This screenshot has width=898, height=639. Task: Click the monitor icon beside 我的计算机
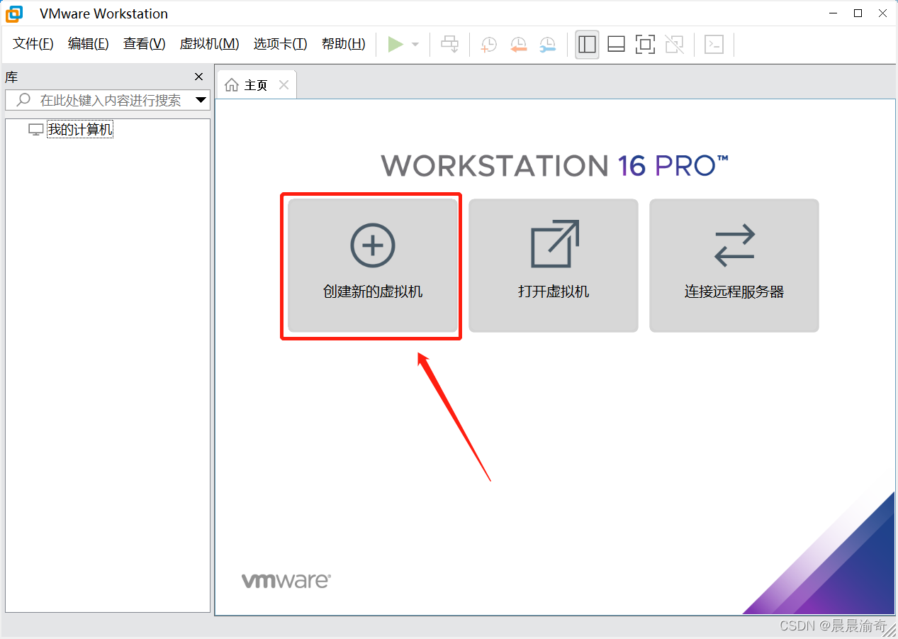click(x=35, y=130)
